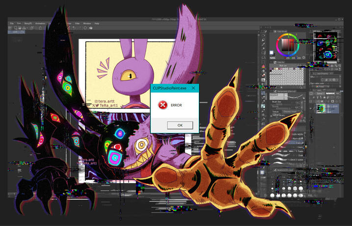
Task: Adjust the Brush Size slider
Action: [x=286, y=103]
